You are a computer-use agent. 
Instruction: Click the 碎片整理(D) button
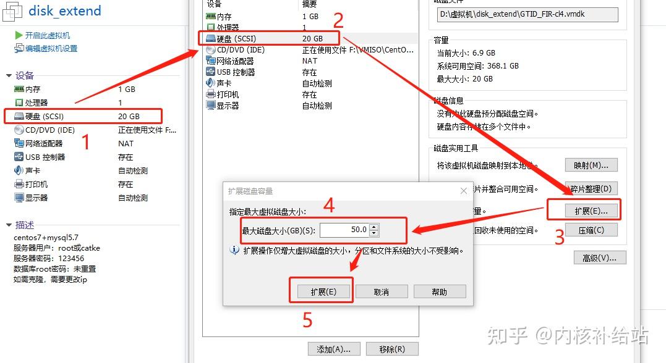point(591,189)
